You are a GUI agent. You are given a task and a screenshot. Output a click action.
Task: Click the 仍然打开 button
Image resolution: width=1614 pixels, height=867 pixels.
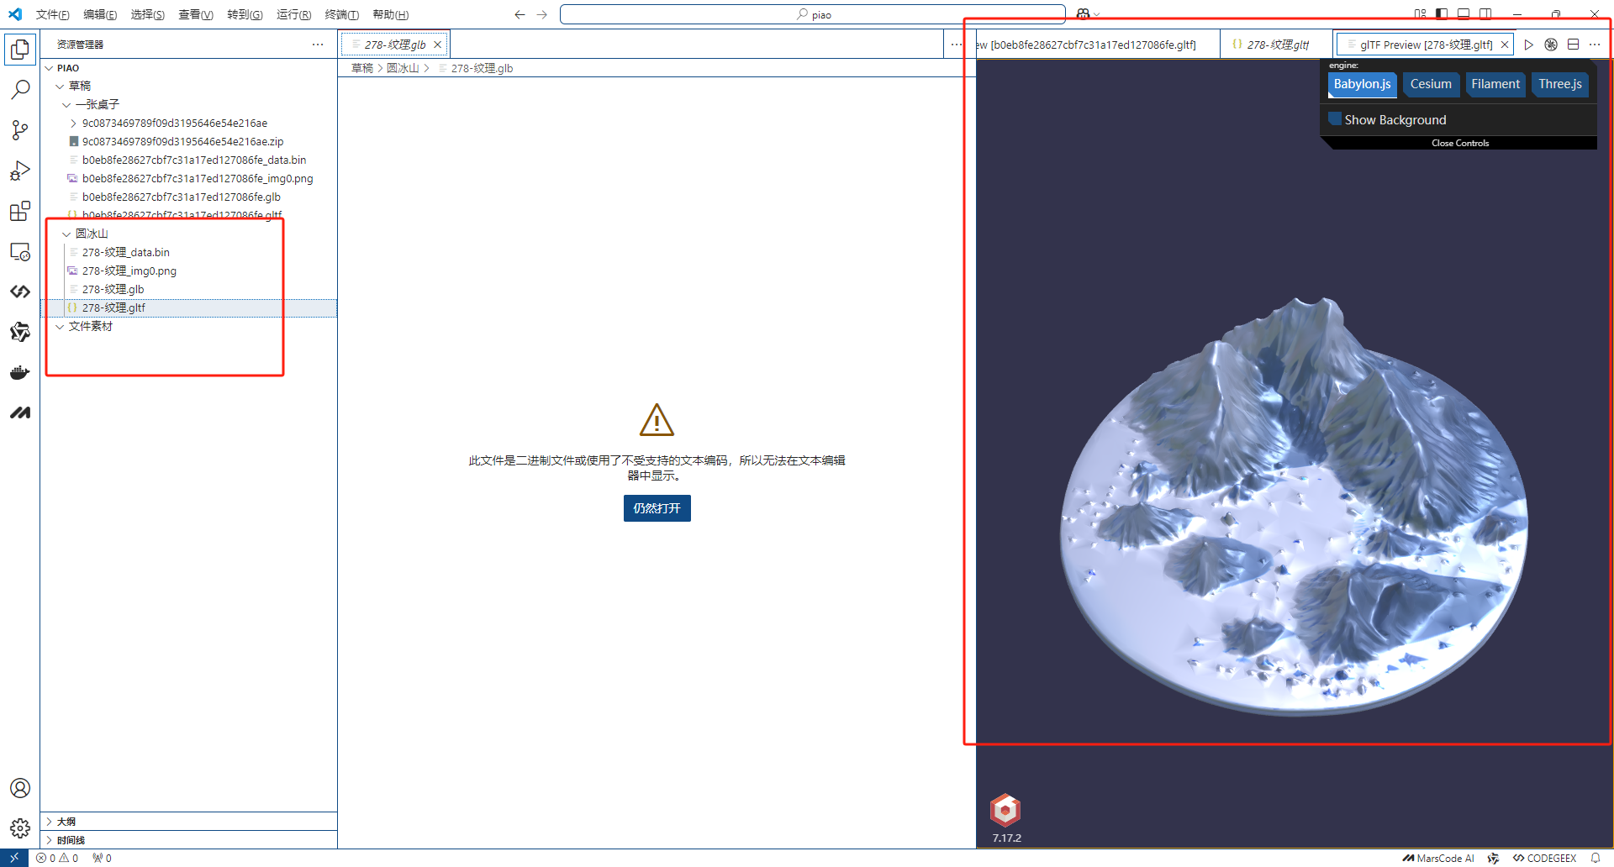(657, 508)
